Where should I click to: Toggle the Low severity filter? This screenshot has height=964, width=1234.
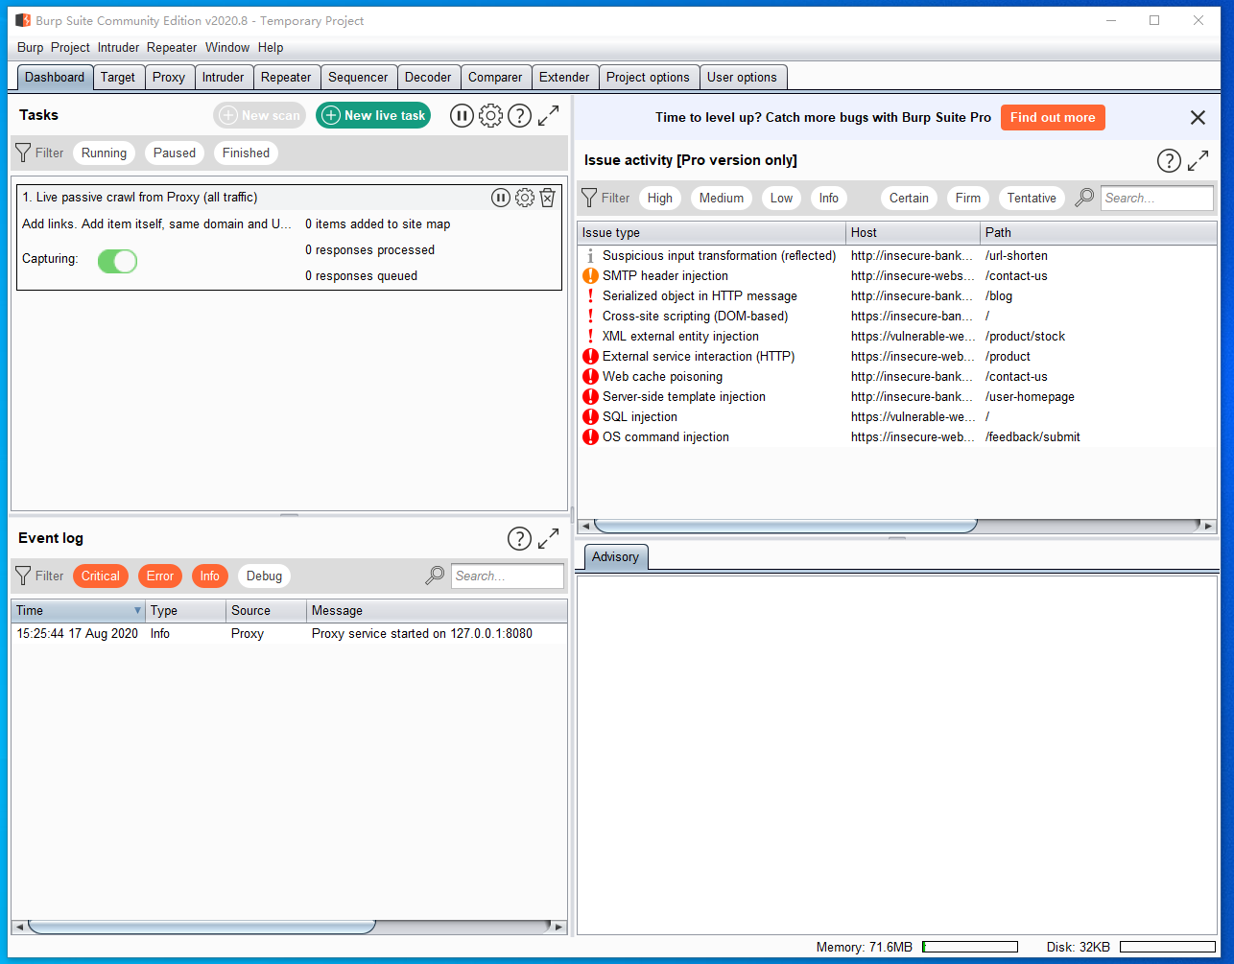click(x=782, y=198)
